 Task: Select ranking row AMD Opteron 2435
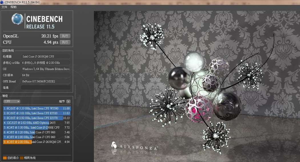click(x=37, y=123)
